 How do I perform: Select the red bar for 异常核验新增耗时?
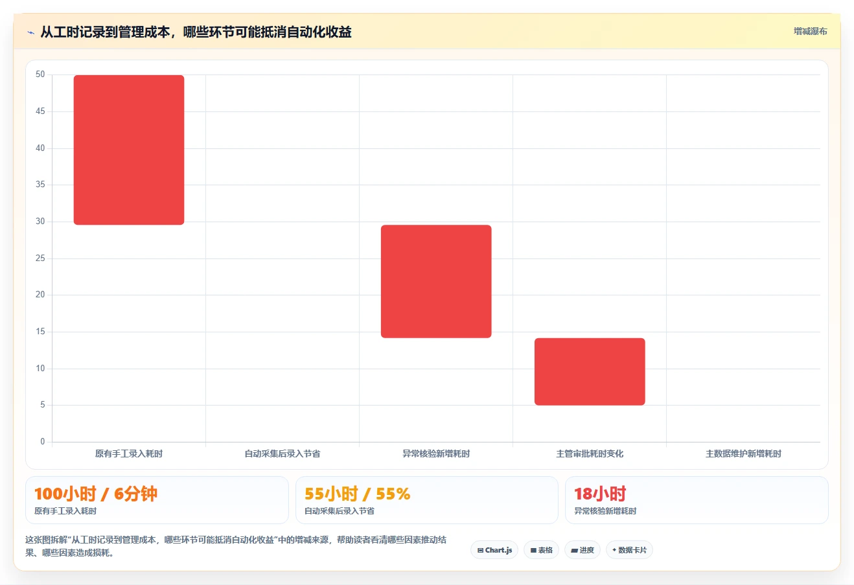click(x=436, y=281)
